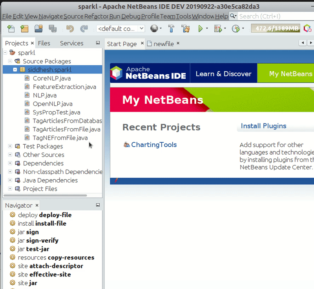Collapse the Source Packages node
The width and height of the screenshot is (314, 289).
[10, 61]
